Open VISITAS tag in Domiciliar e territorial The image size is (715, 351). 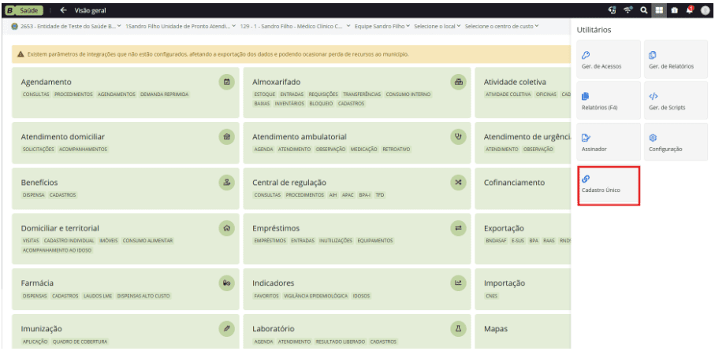(x=31, y=240)
